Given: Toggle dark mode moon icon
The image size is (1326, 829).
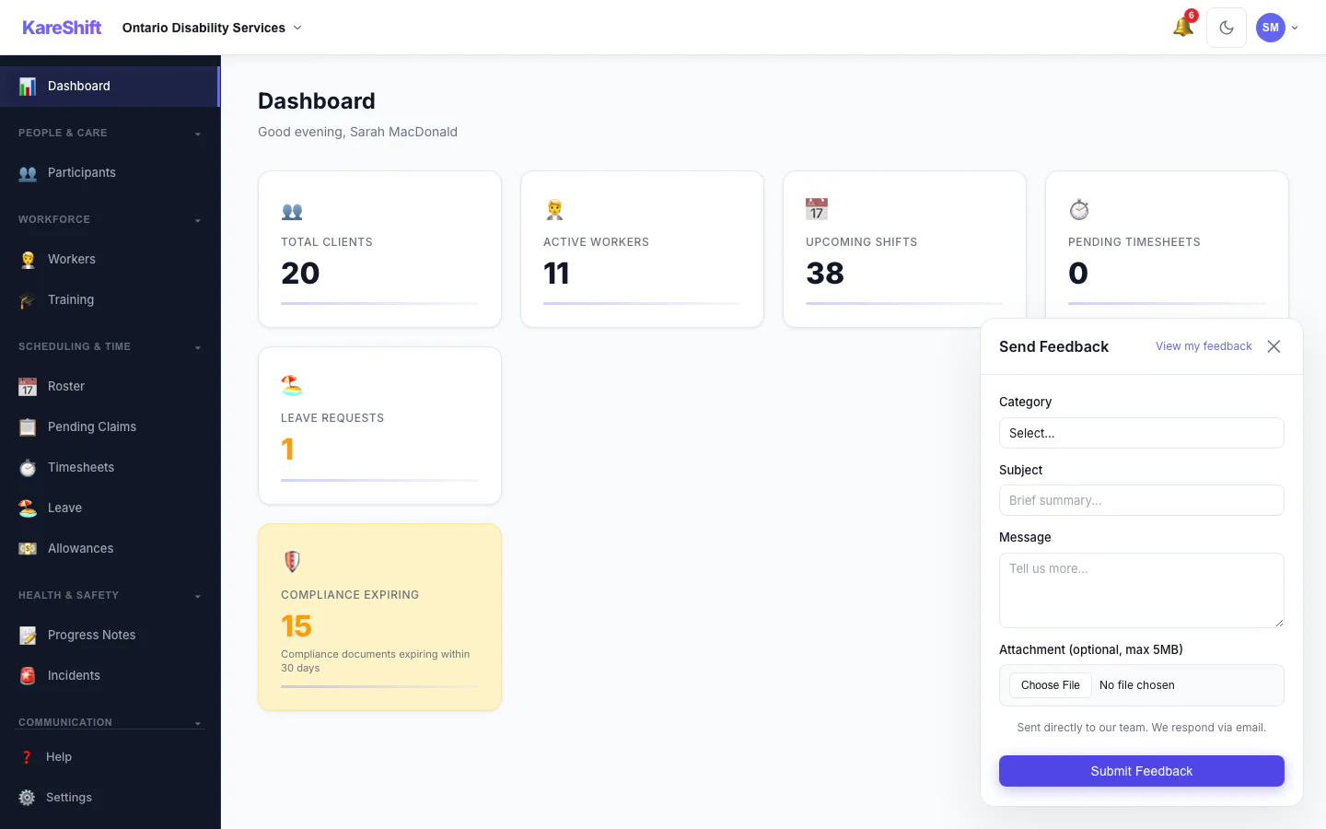Looking at the screenshot, I should click(x=1227, y=28).
